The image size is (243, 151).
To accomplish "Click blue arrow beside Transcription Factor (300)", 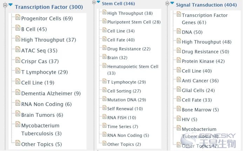I will pos(11,5).
